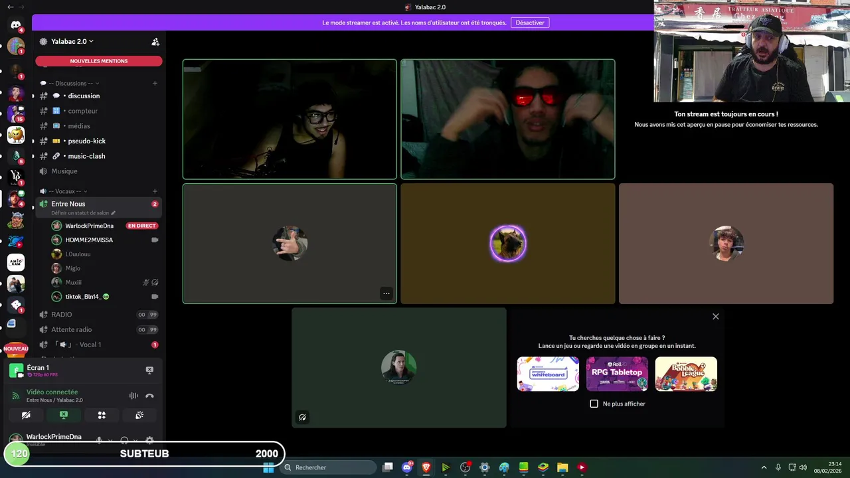Viewport: 850px width, 478px height.
Task: Open Discord direct messages home icon
Action: (x=16, y=25)
